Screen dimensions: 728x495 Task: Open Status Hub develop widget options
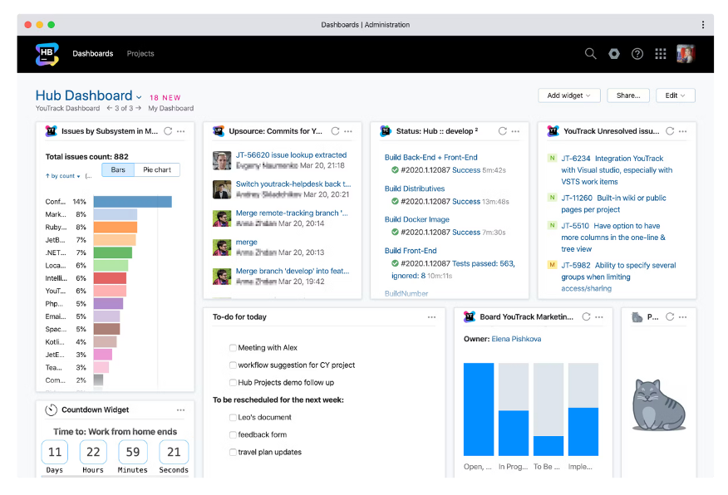(515, 131)
